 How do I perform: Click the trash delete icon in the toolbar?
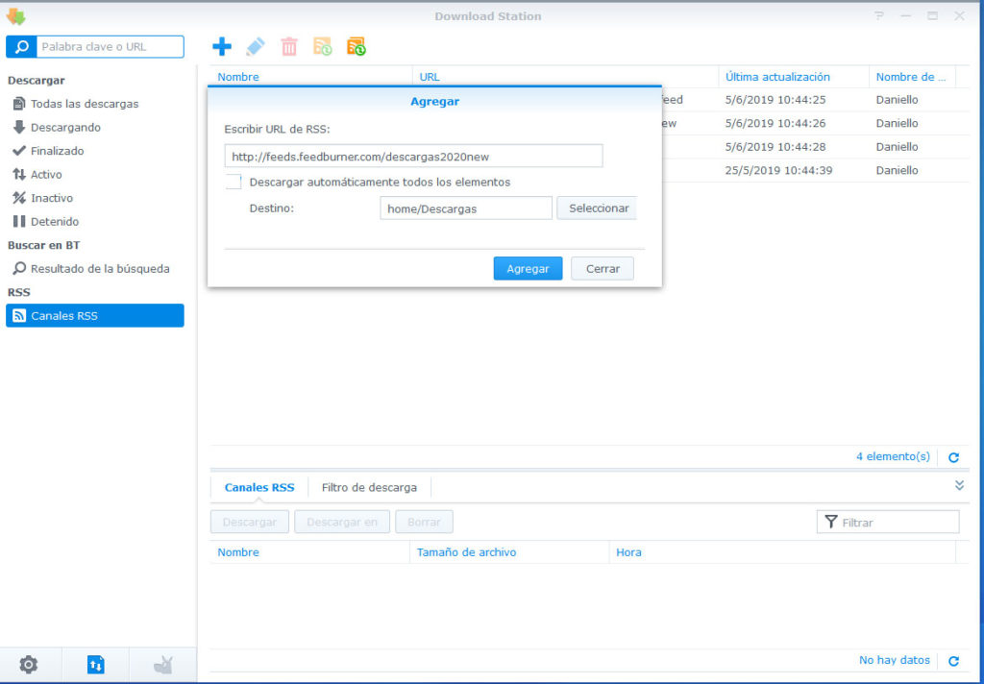(288, 46)
